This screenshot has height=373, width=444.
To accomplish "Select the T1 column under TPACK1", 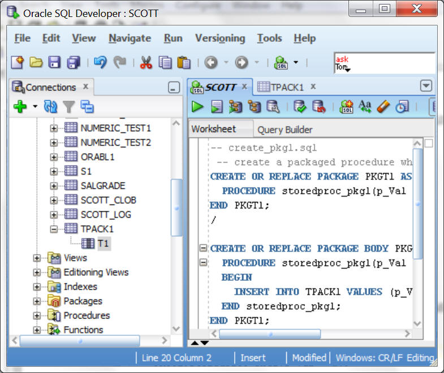I will 103,244.
